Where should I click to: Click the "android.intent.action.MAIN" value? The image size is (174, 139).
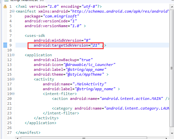pos(131,99)
